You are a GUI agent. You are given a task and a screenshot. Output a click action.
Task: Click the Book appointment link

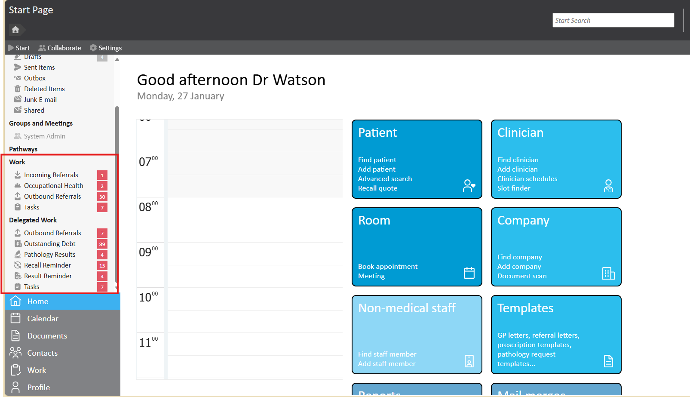click(388, 267)
